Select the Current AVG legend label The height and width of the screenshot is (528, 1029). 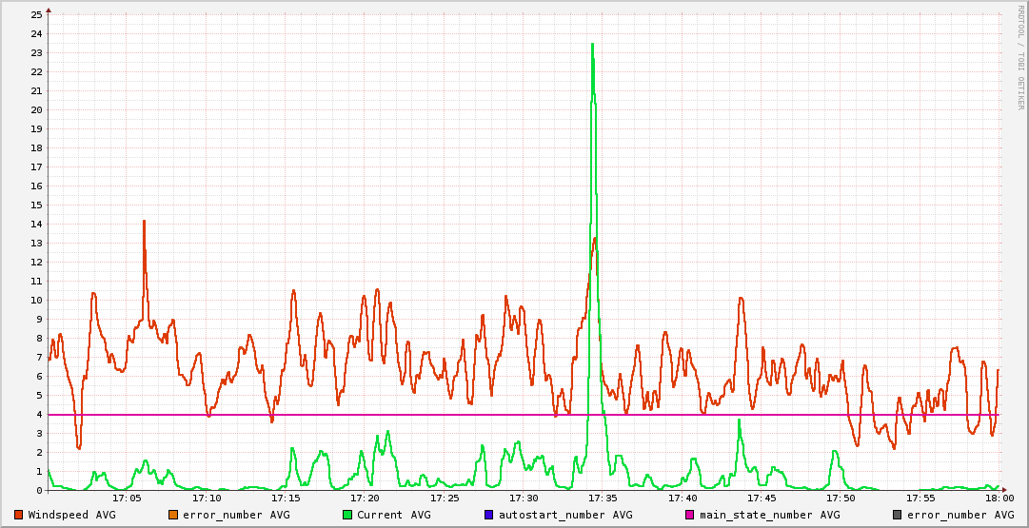(x=393, y=515)
